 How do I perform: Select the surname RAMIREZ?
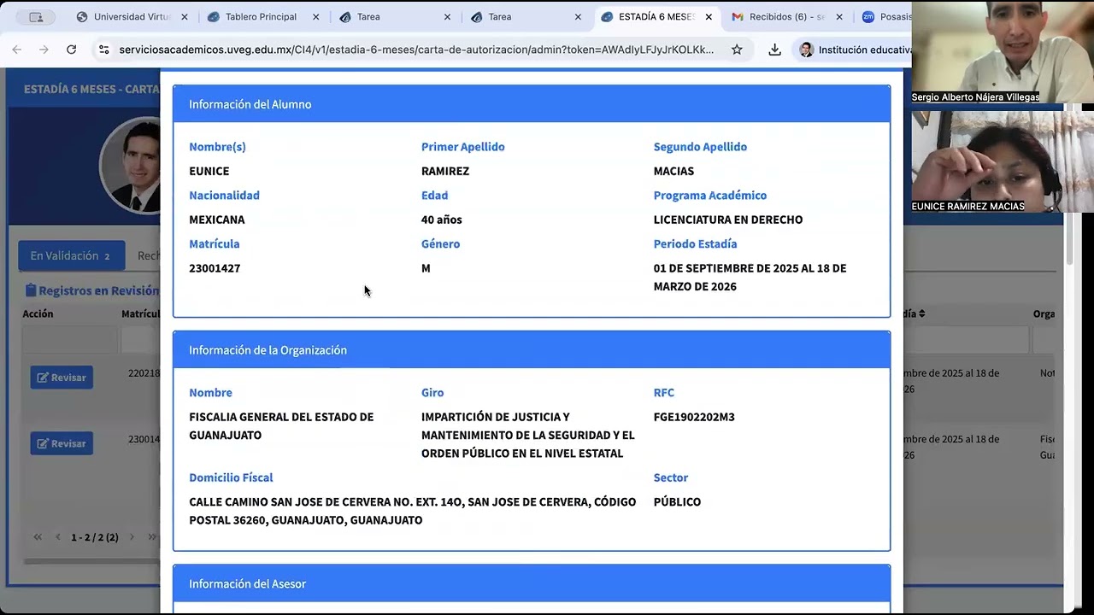(x=445, y=171)
